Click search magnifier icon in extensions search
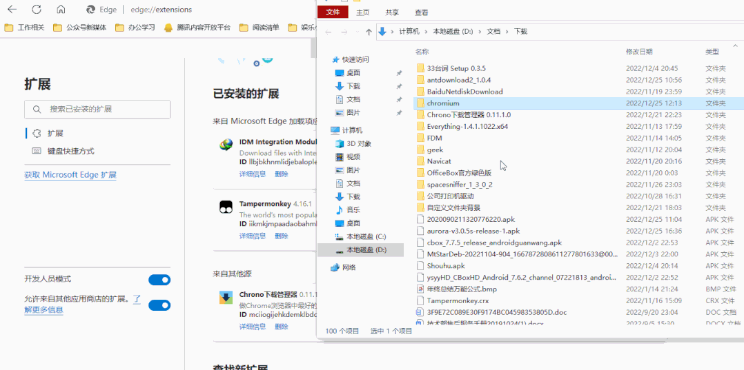 37,110
